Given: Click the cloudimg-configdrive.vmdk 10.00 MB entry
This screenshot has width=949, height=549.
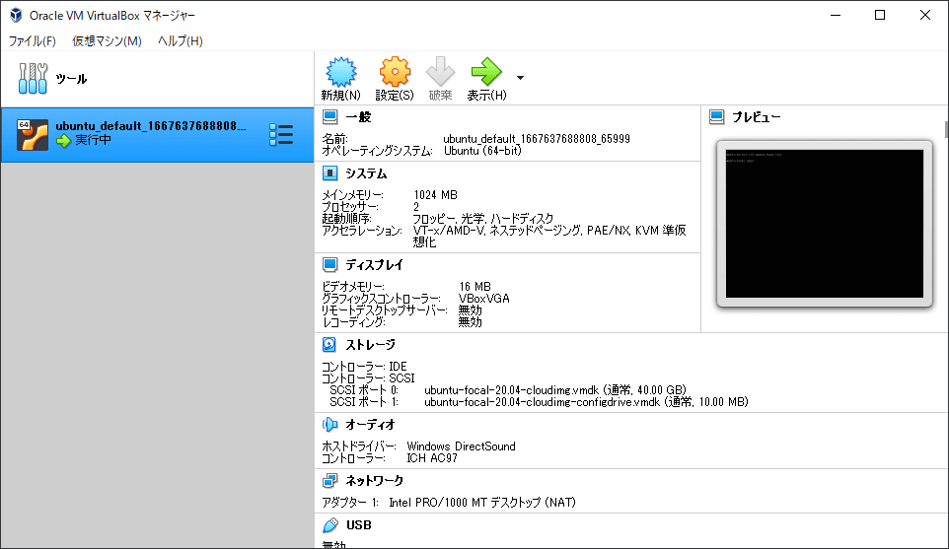Looking at the screenshot, I should click(586, 402).
